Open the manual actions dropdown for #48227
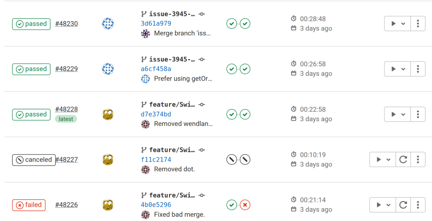Viewport: 432px width, 221px height. 383,160
